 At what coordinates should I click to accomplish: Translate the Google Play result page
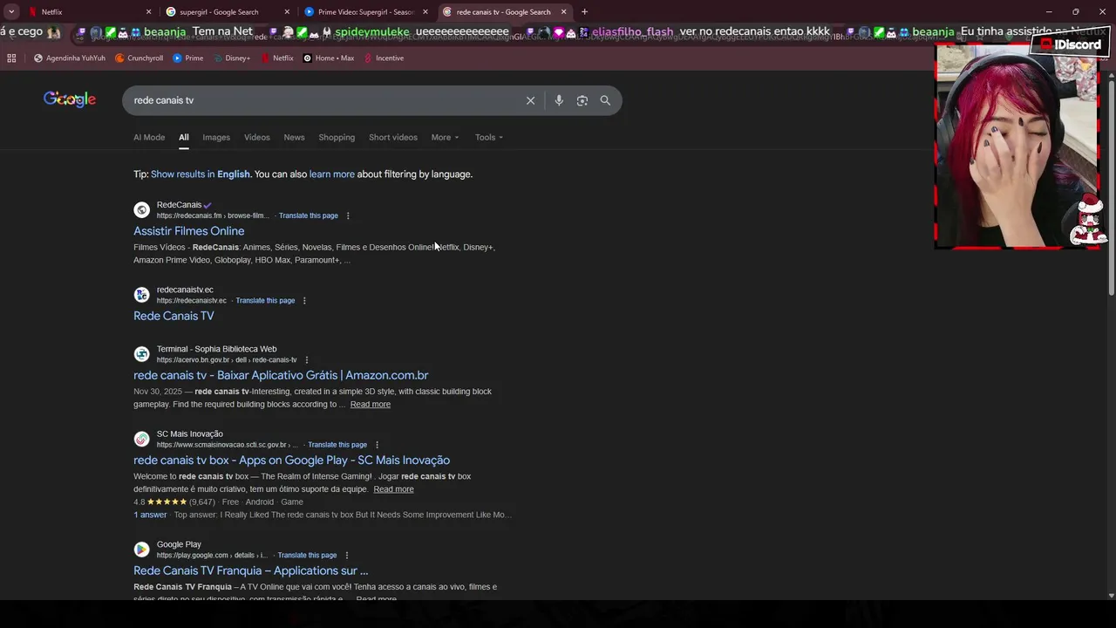pyautogui.click(x=307, y=556)
